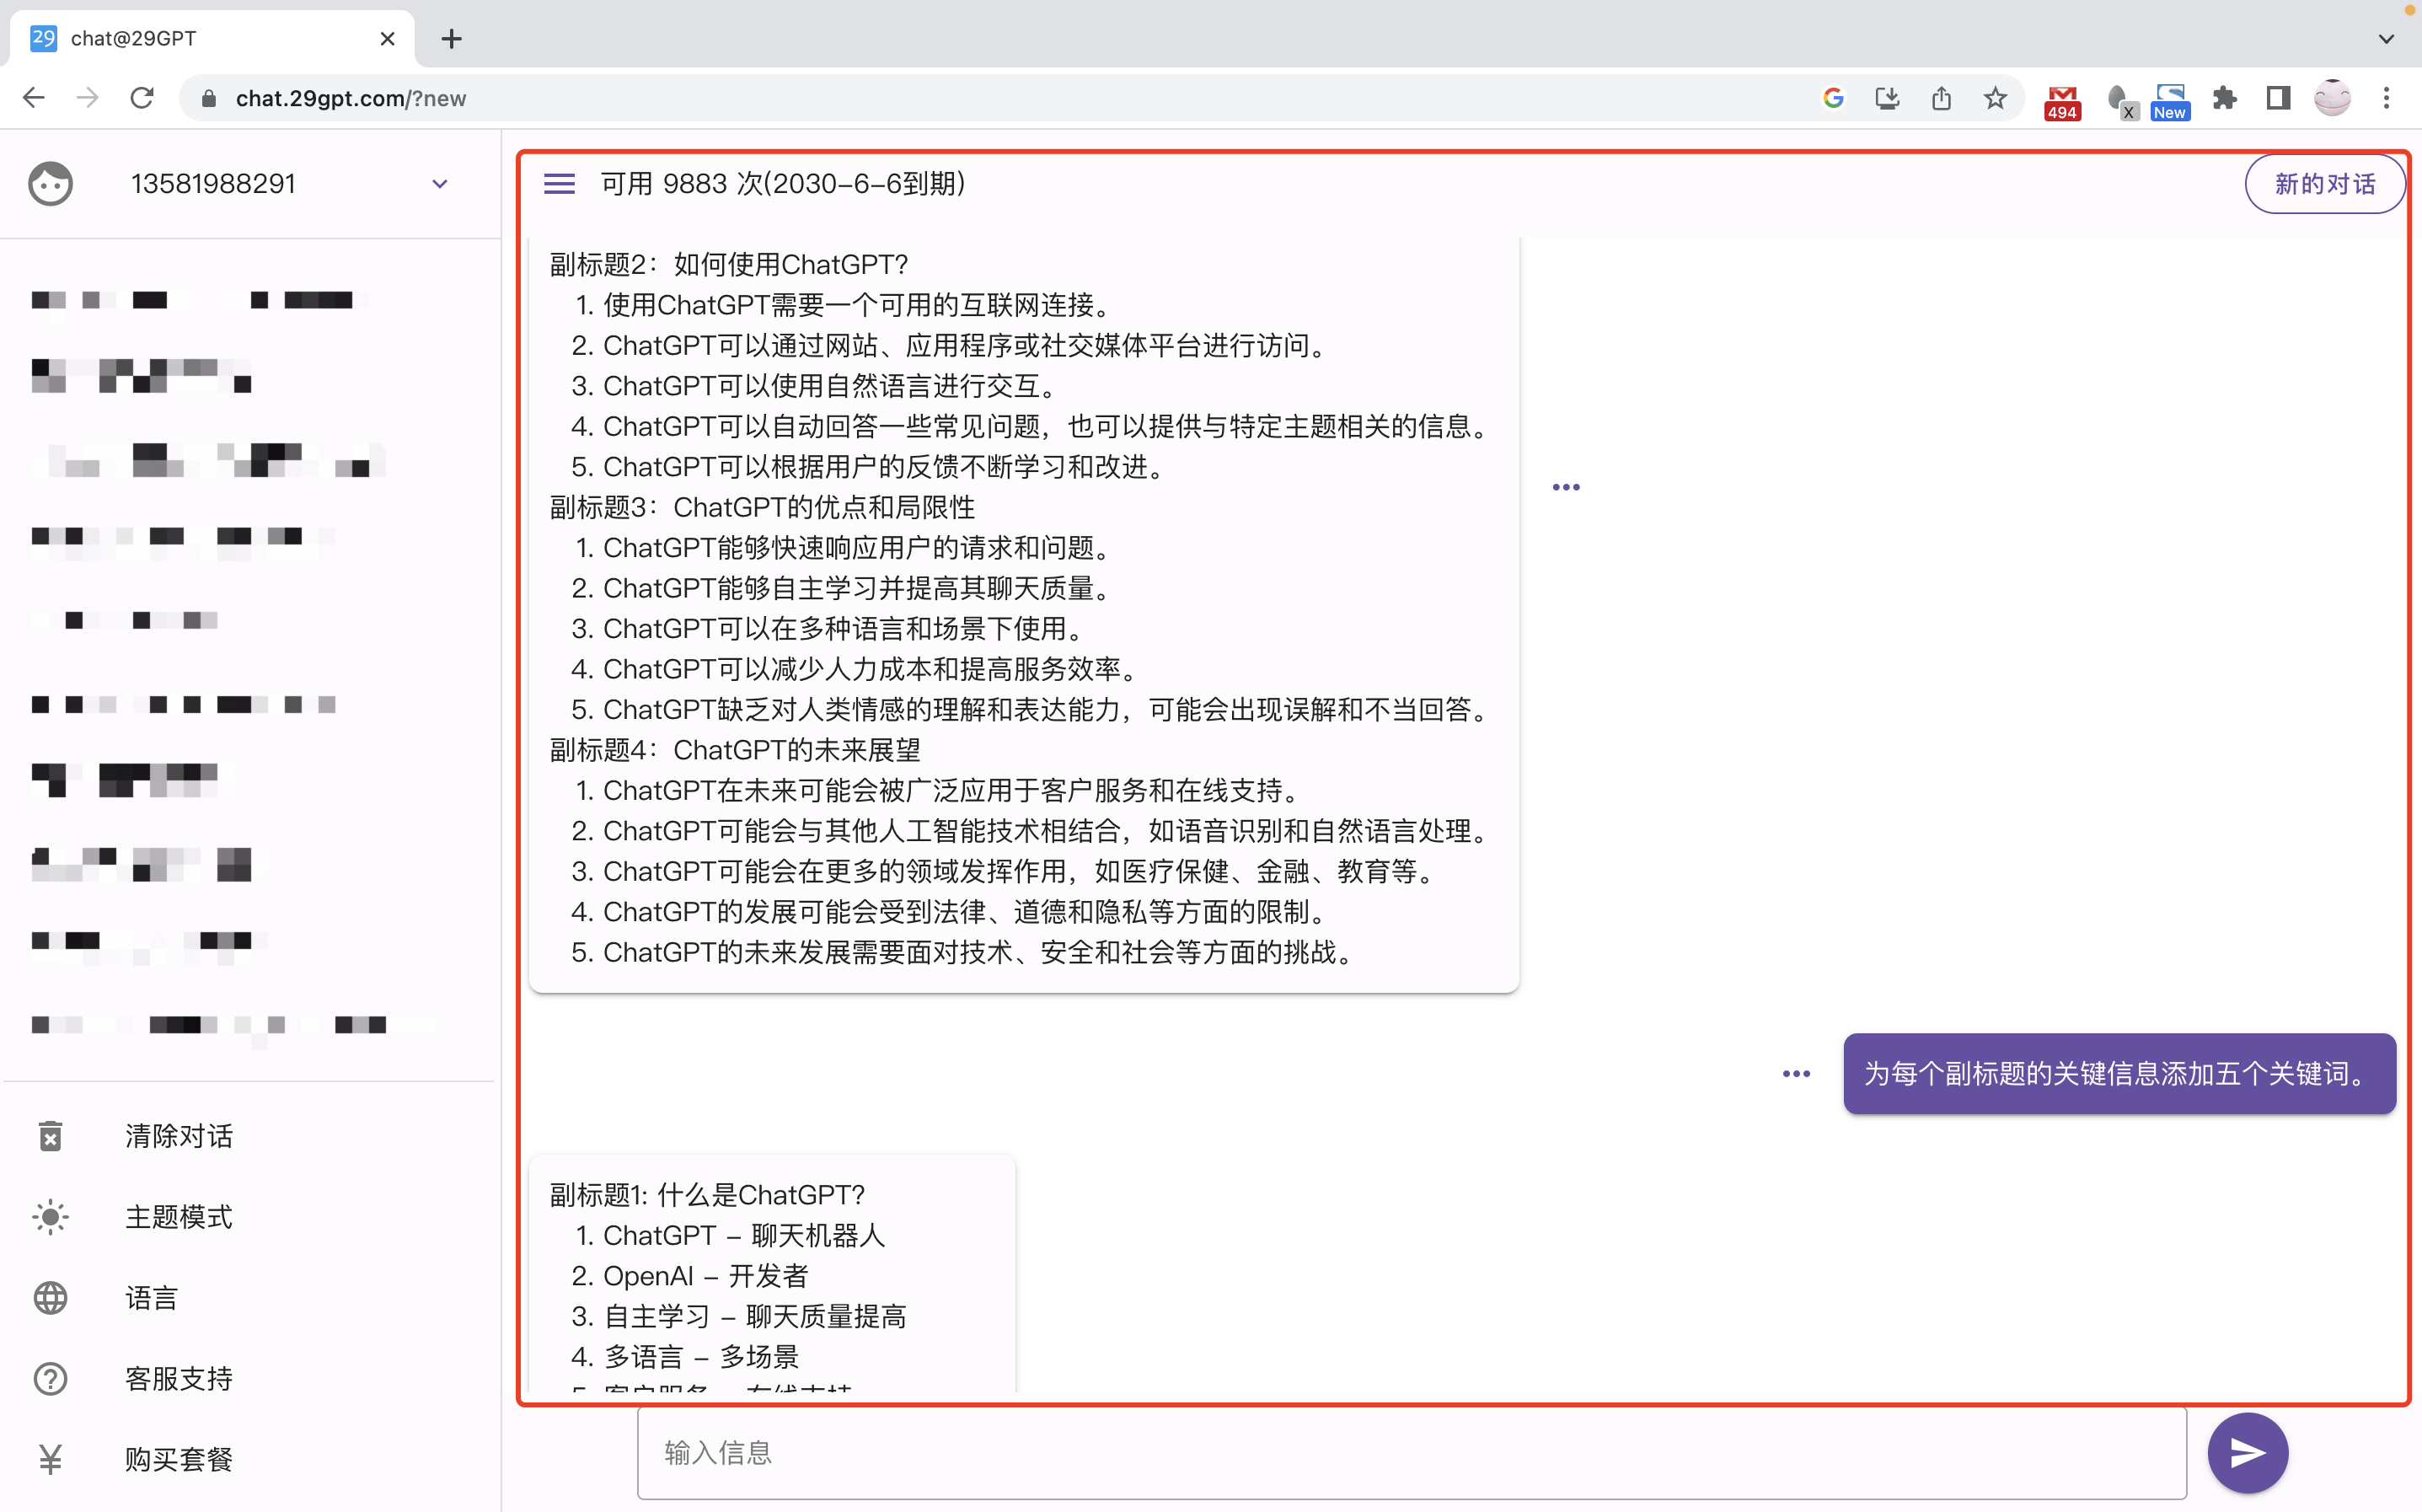Go forward with the browser forward arrow
The width and height of the screenshot is (2422, 1512).
[88, 98]
